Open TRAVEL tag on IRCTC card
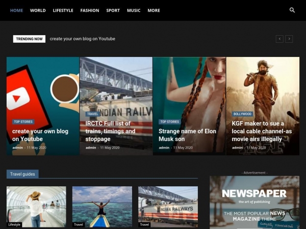 92,114
